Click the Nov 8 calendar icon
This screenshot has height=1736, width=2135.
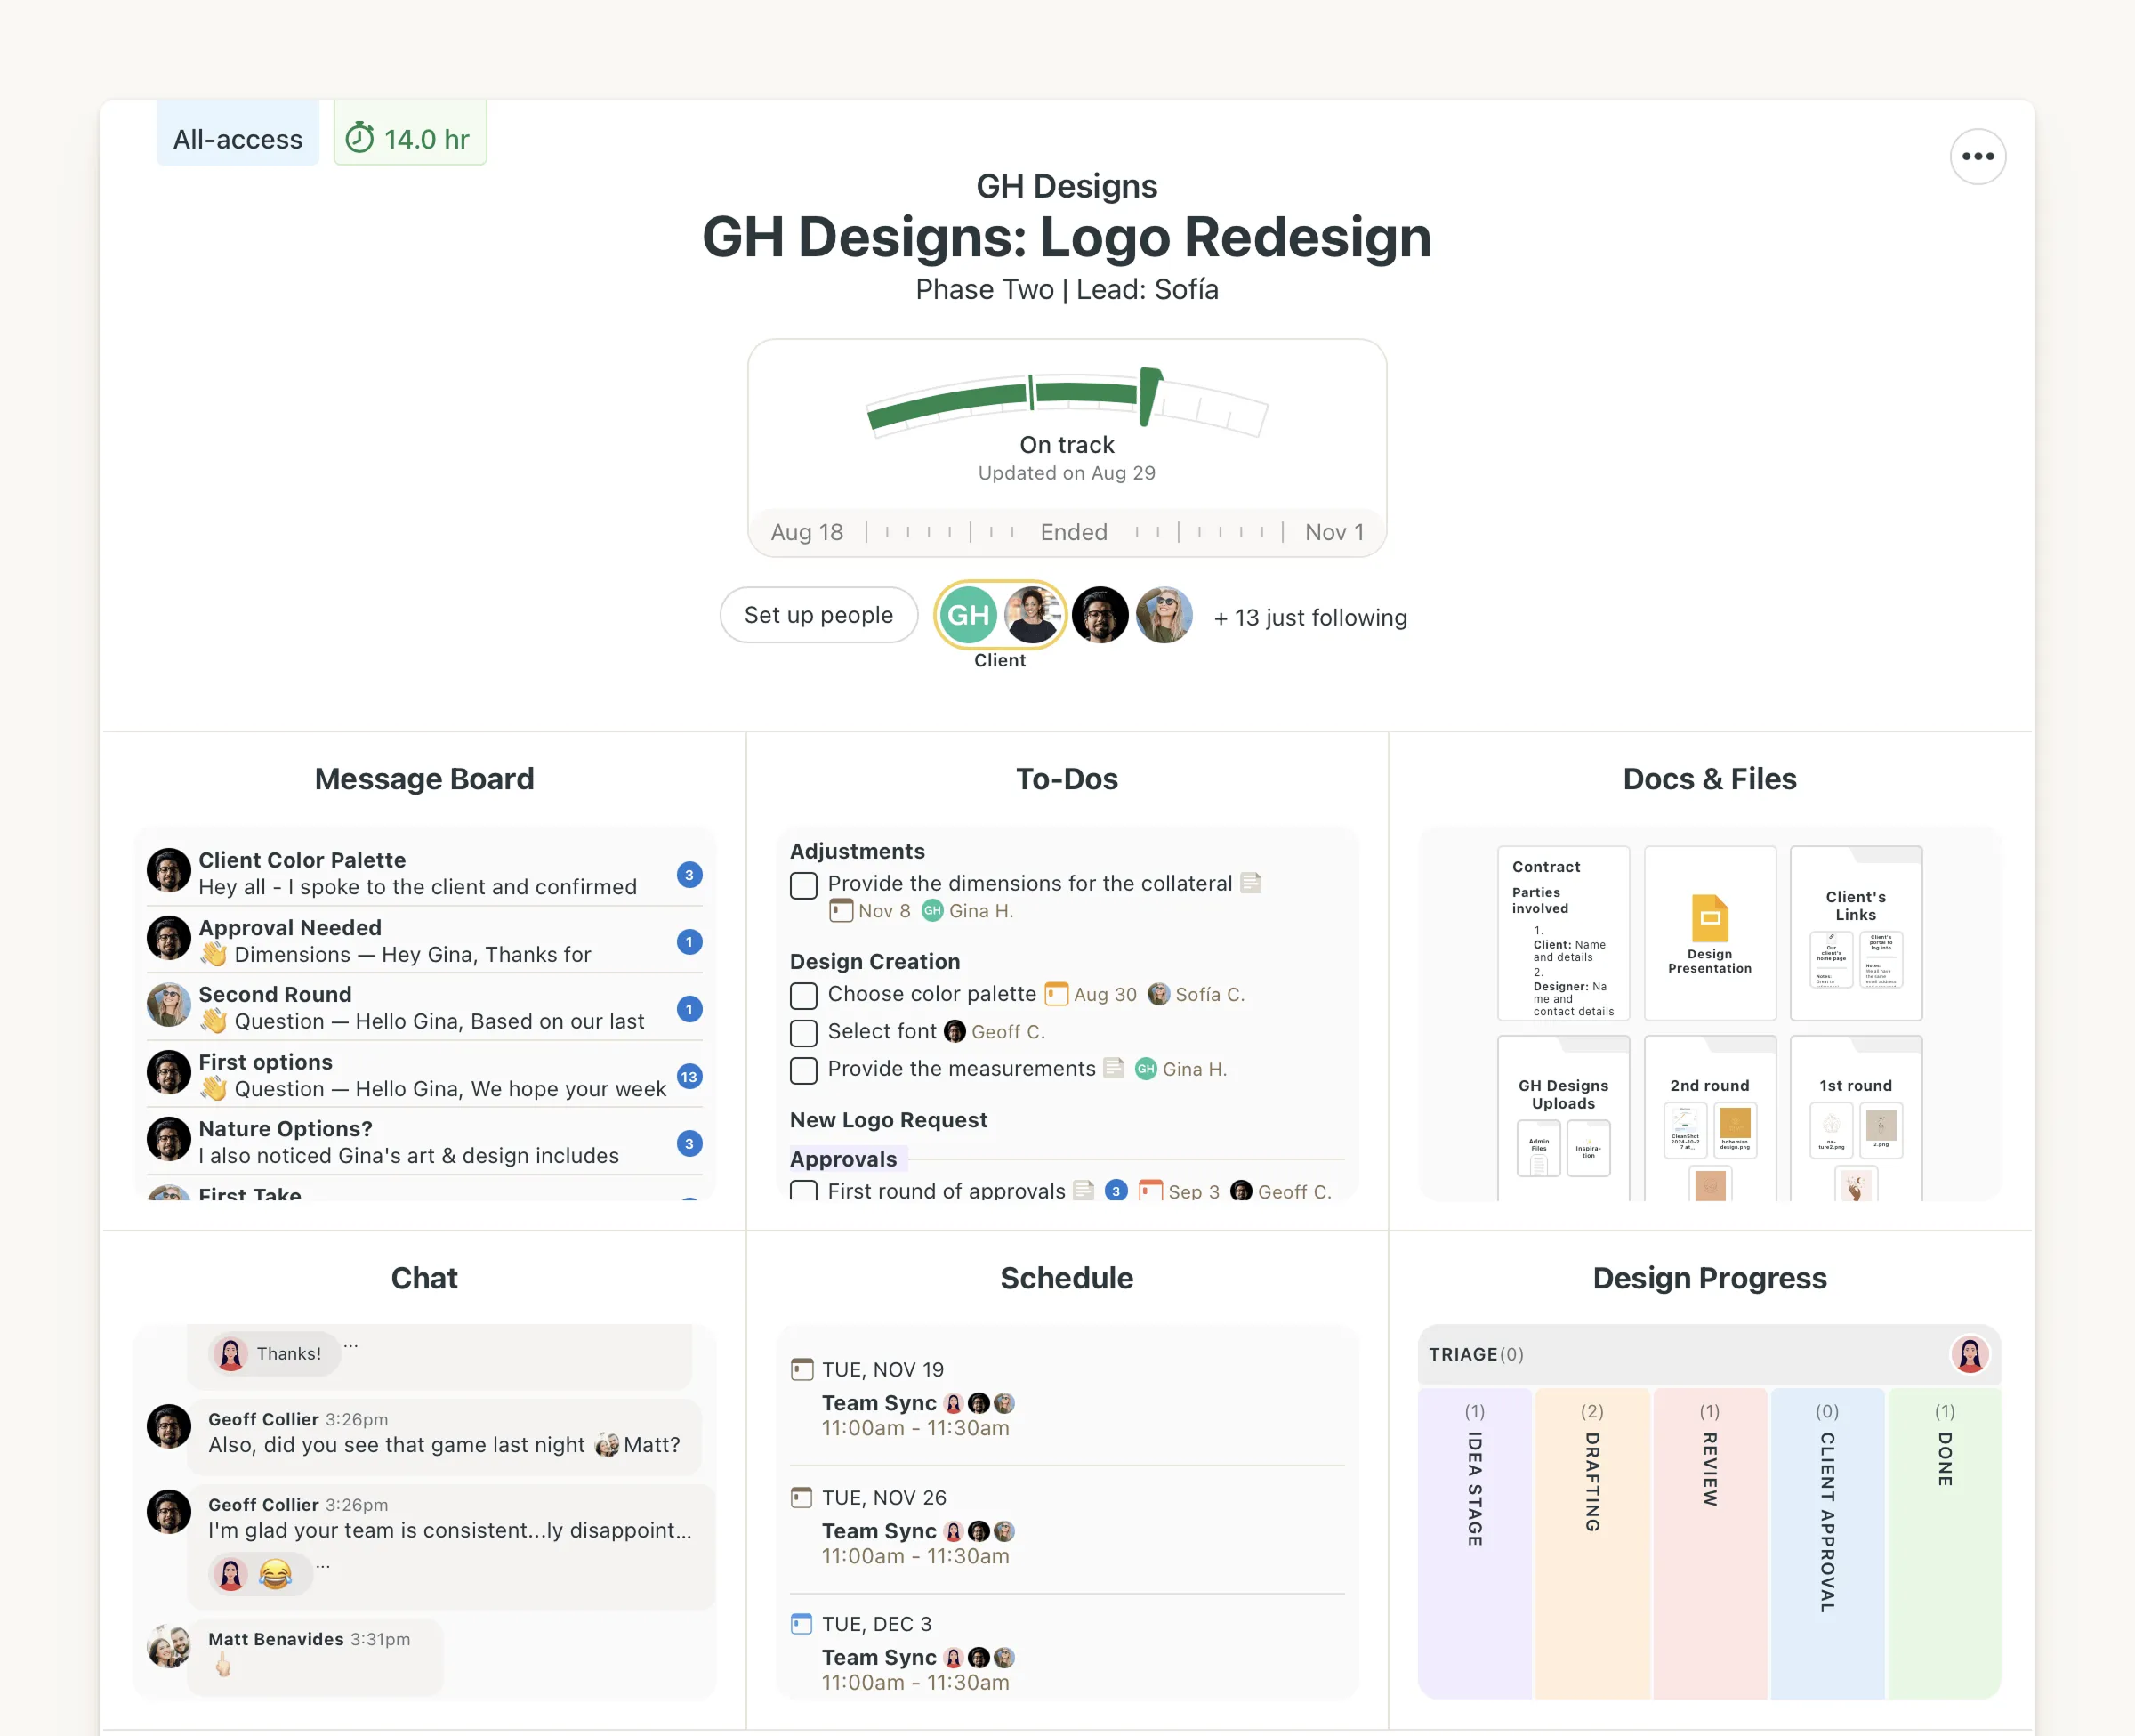842,910
